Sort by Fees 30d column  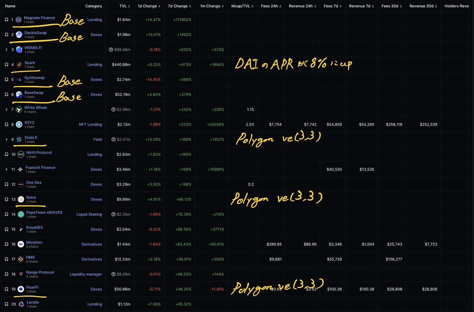pyautogui.click(x=392, y=6)
